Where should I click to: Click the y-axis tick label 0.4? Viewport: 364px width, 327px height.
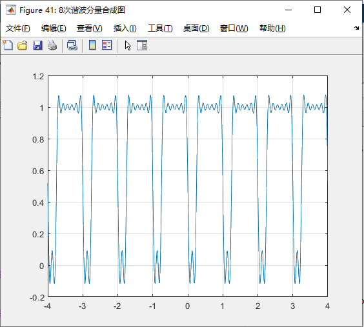[38, 203]
